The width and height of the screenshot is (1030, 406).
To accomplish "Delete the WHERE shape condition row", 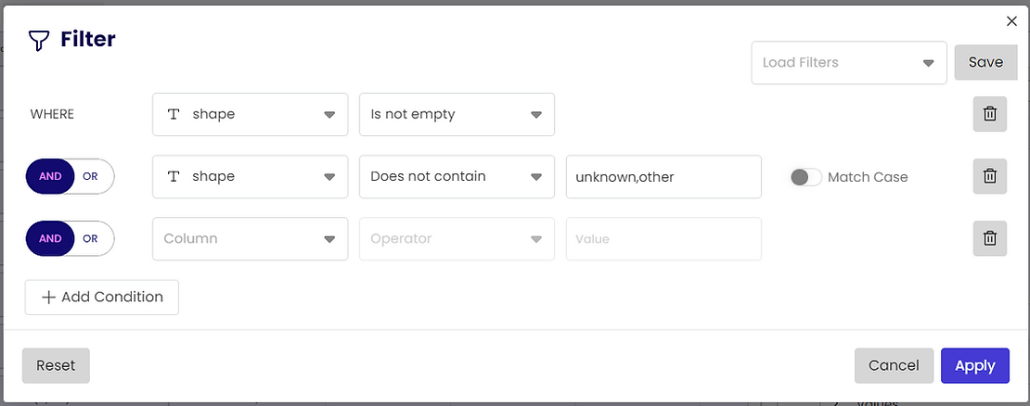I will tap(989, 114).
